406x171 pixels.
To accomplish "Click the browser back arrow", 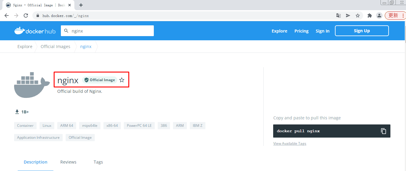I will pyautogui.click(x=7, y=16).
